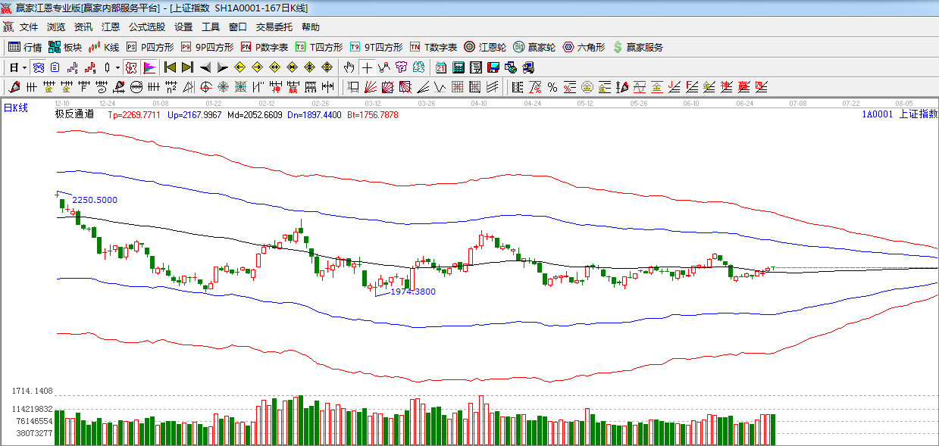Open the calculator icon in toolbar
This screenshot has width=939, height=446.
click(x=458, y=67)
